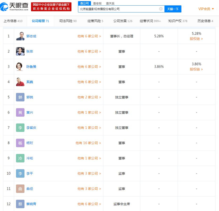Viewport: 219px width, 211px height.
Task: Click the TianYanCha logo
Action: tap(14, 7)
